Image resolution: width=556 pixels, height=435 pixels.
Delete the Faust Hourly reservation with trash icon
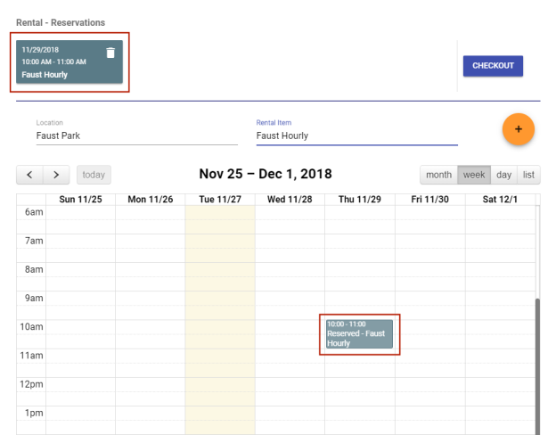point(110,53)
